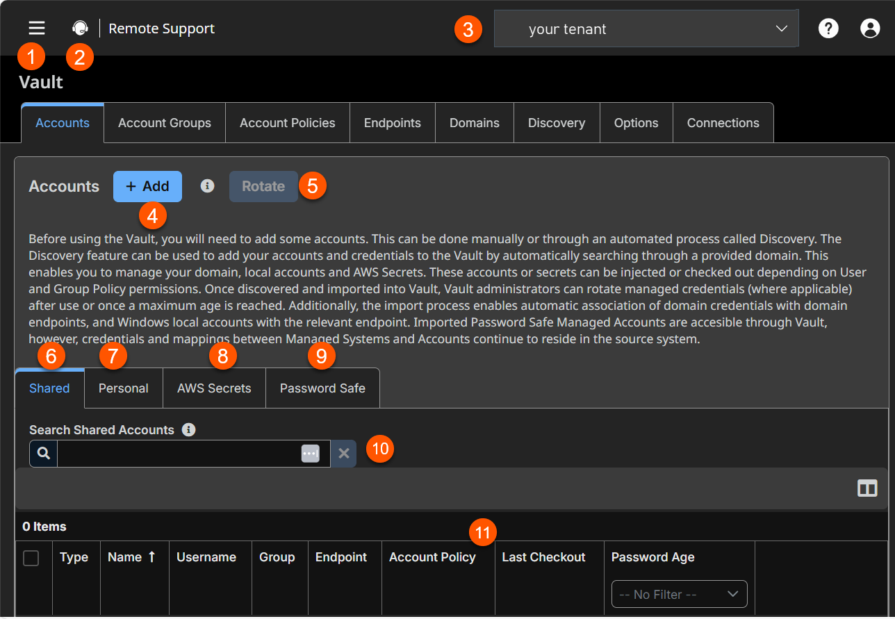Open the hamburger navigation menu

pos(37,28)
